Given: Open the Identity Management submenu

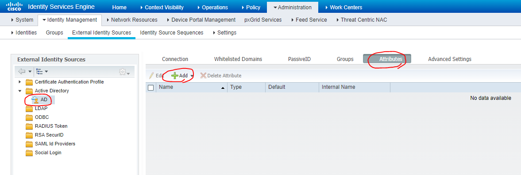Looking at the screenshot, I should (69, 20).
